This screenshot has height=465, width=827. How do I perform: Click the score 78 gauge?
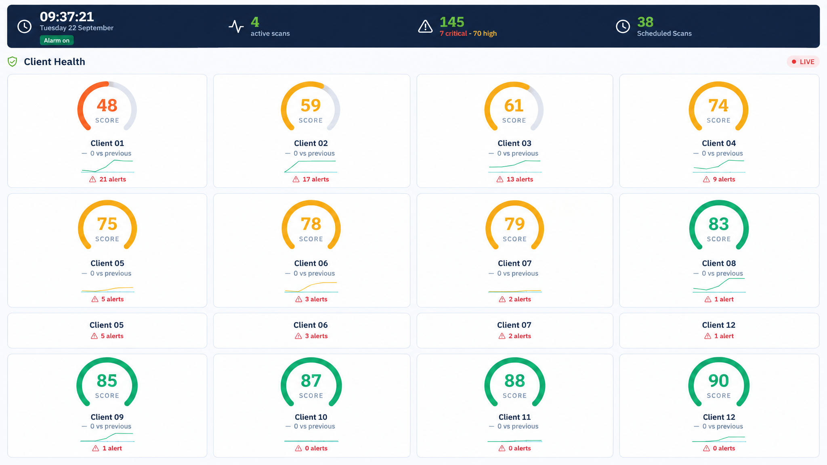311,225
